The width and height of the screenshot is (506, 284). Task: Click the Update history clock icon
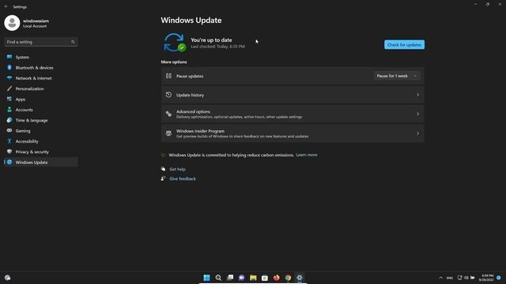coord(168,95)
